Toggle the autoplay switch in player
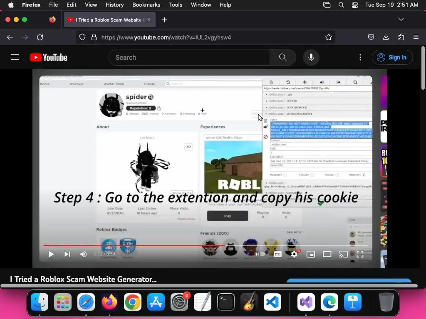426x319 pixels. [x=260, y=254]
